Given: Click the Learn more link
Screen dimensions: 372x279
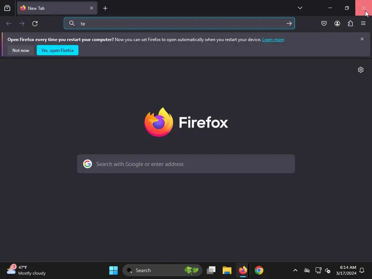Looking at the screenshot, I should pos(273,40).
